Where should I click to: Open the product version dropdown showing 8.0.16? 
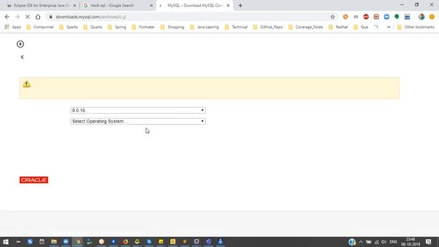pyautogui.click(x=138, y=110)
